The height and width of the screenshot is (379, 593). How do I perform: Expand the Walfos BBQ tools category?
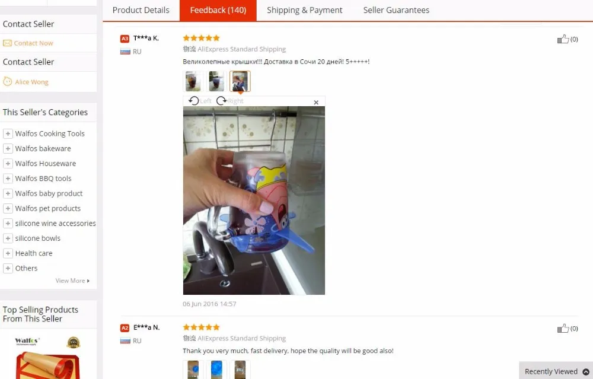tap(8, 179)
